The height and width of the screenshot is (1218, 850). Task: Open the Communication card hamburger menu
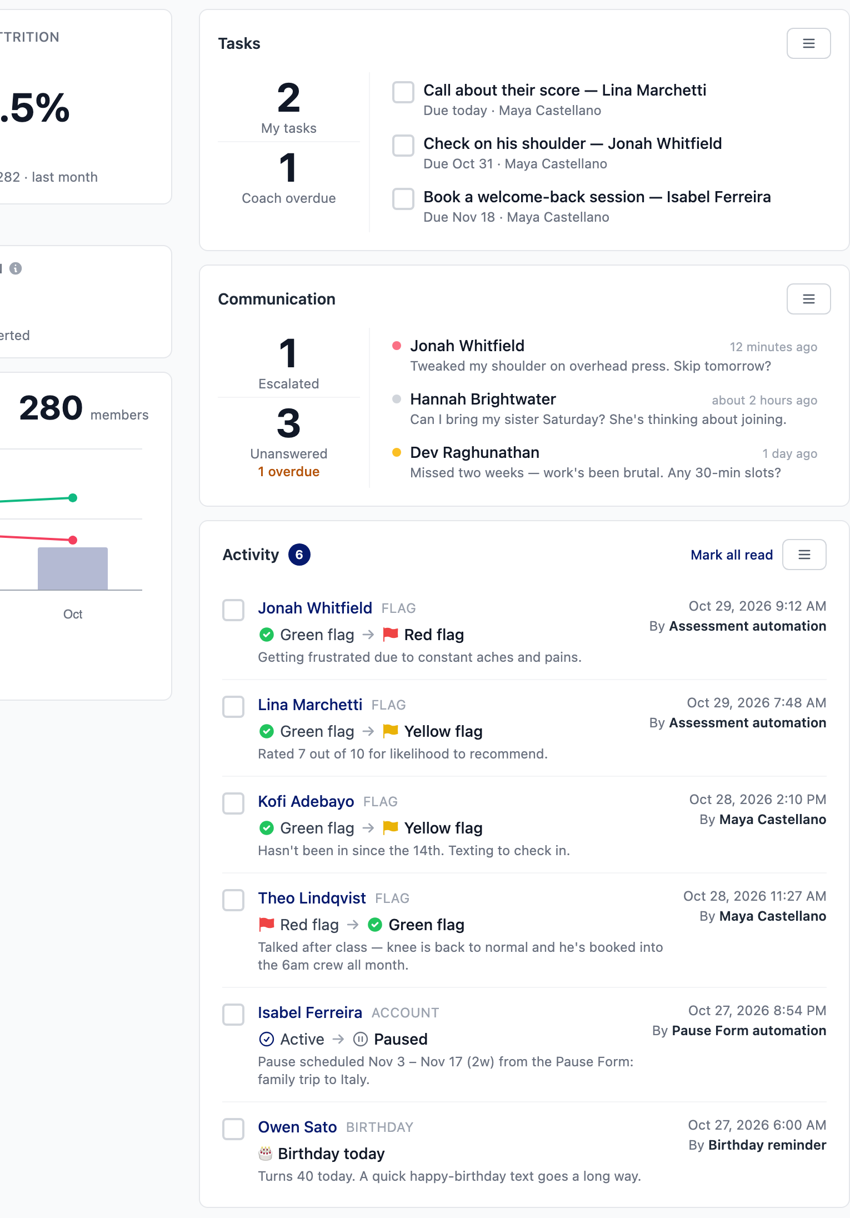[x=808, y=299]
